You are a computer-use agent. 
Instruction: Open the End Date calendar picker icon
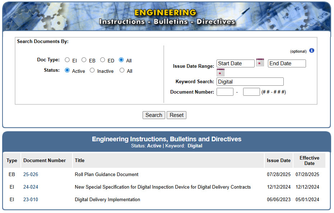220,72
